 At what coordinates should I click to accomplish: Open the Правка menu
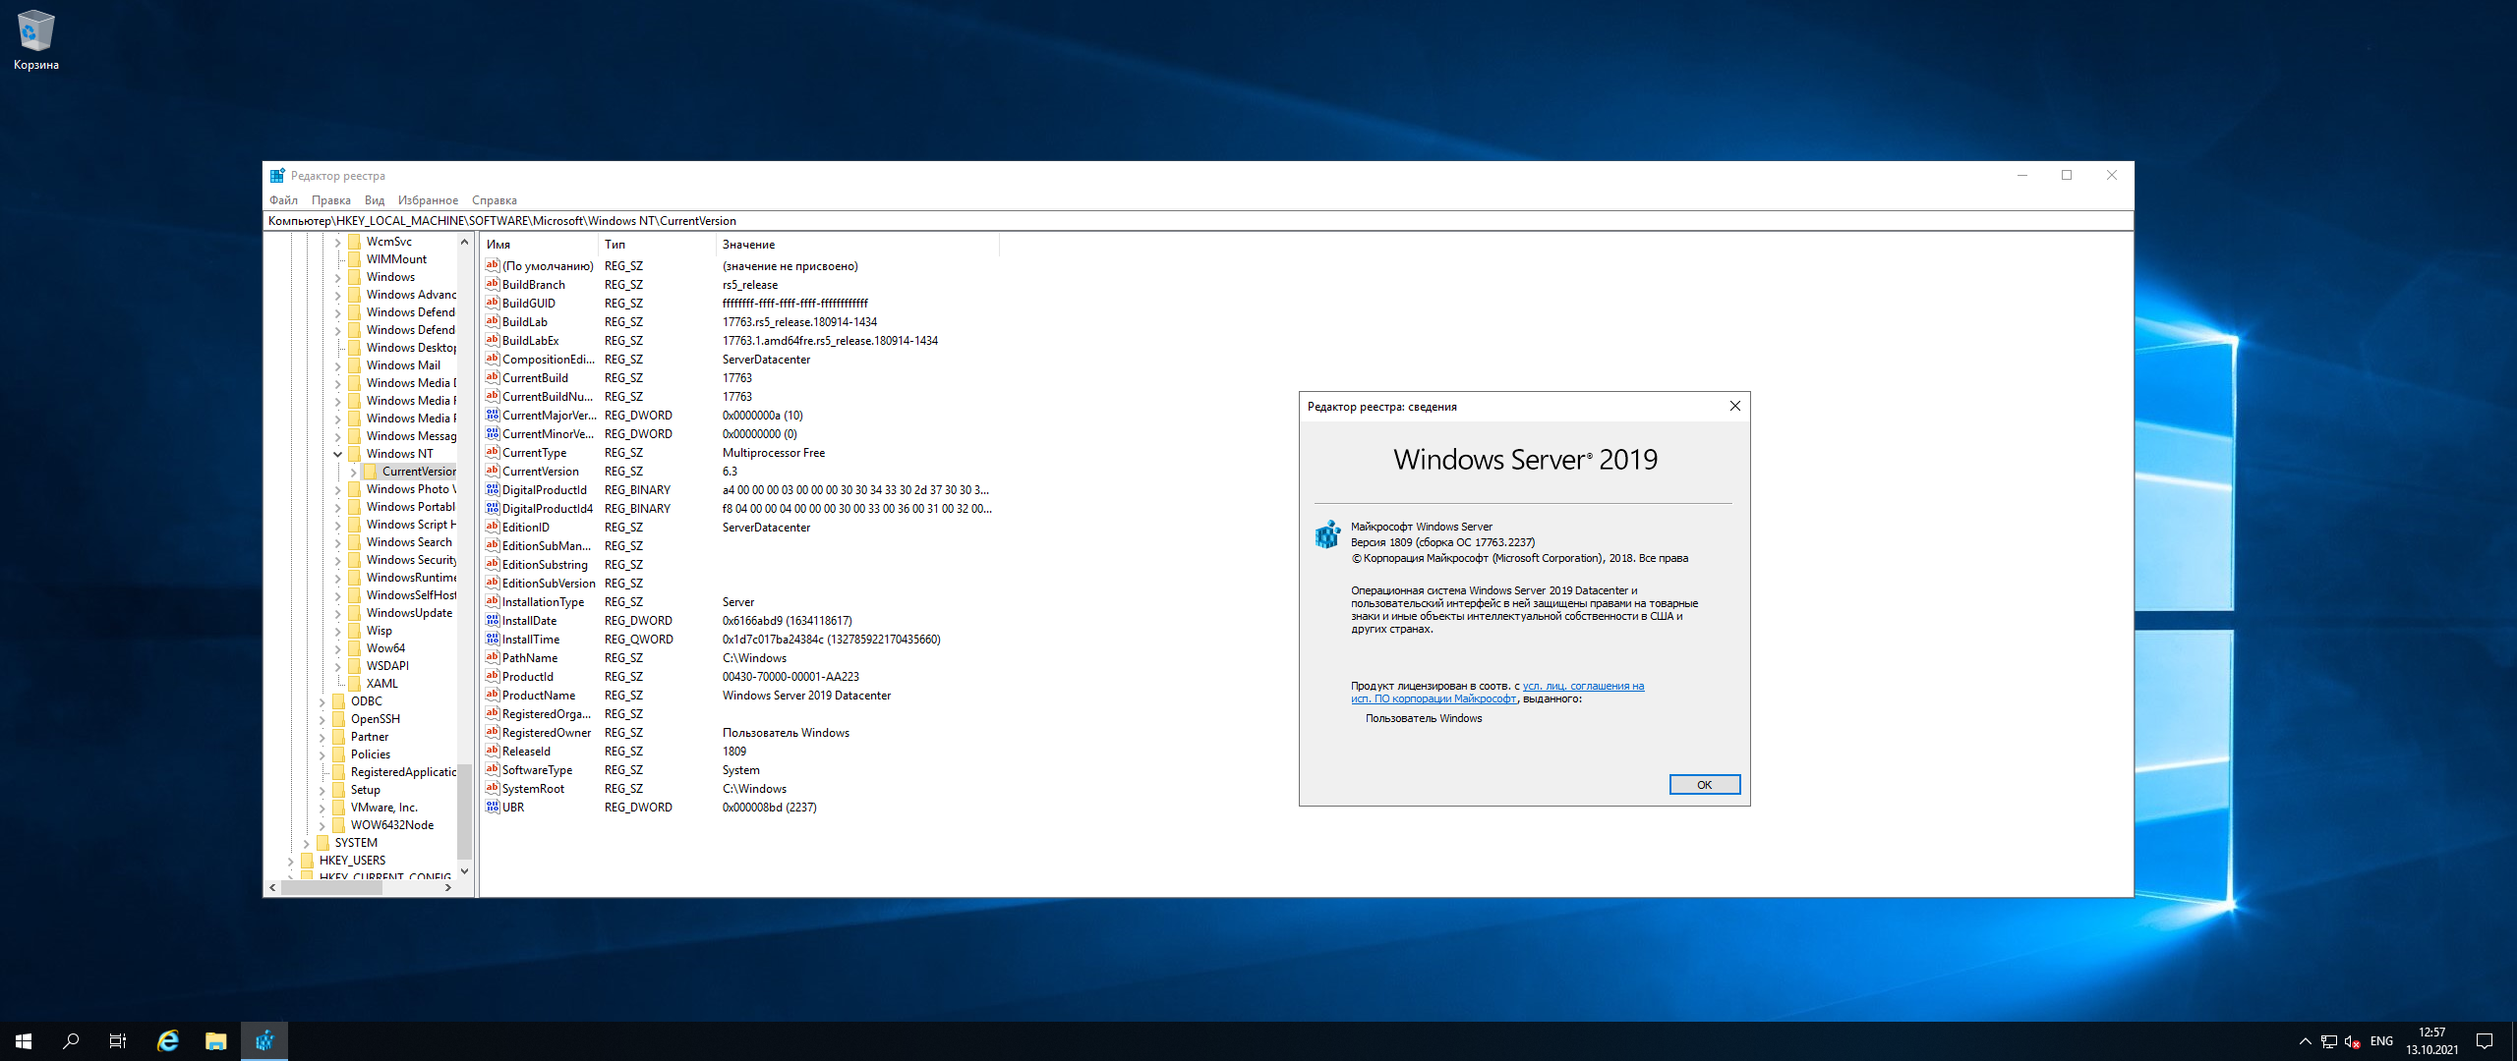pos(331,200)
